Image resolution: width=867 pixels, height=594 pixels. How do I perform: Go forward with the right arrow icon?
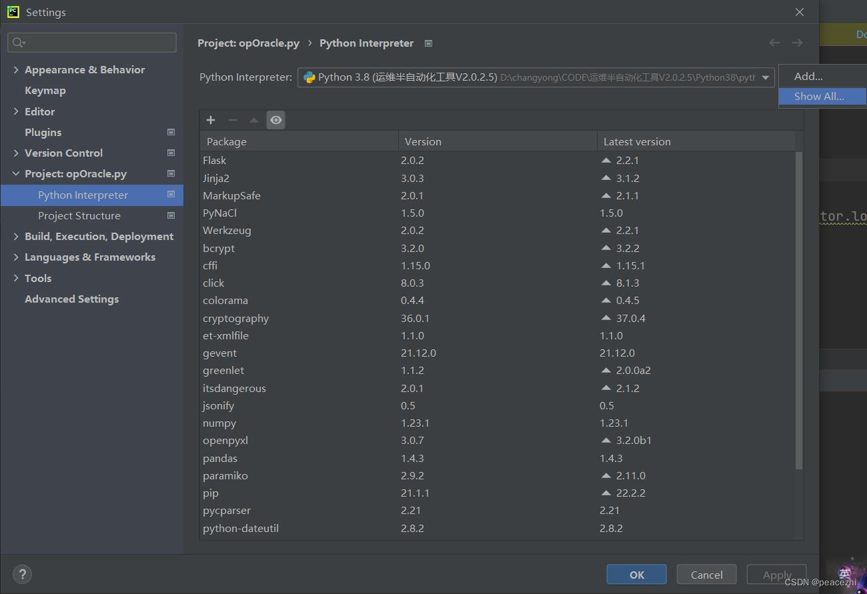tap(797, 43)
